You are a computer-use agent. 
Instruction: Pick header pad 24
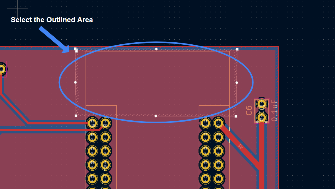[205, 165]
